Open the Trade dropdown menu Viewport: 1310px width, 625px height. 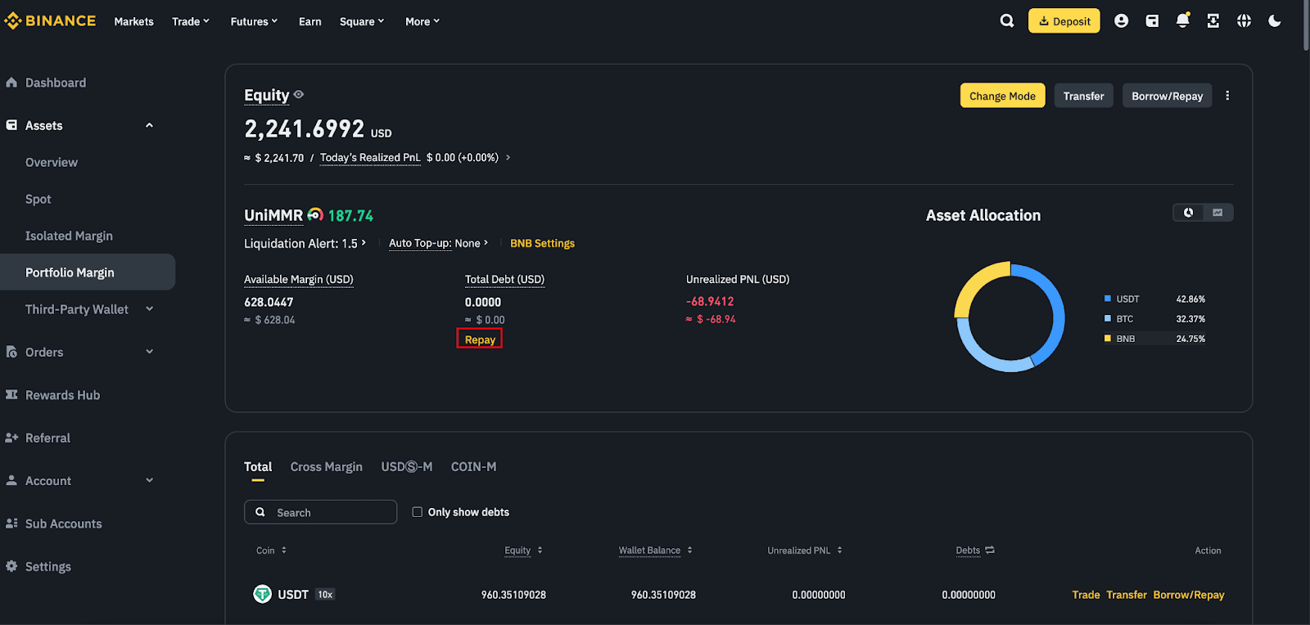coord(191,21)
